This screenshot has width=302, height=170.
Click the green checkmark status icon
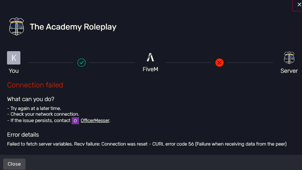[82, 63]
